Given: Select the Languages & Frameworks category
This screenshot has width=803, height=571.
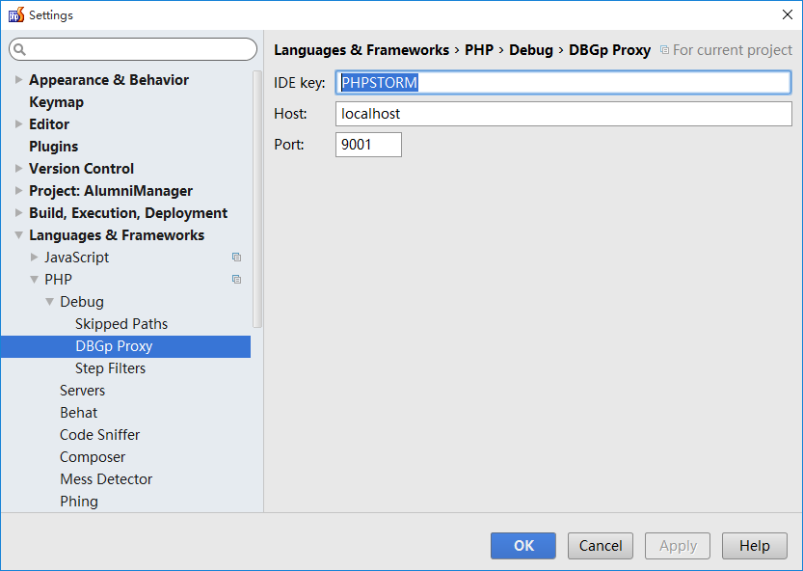Looking at the screenshot, I should (x=117, y=235).
